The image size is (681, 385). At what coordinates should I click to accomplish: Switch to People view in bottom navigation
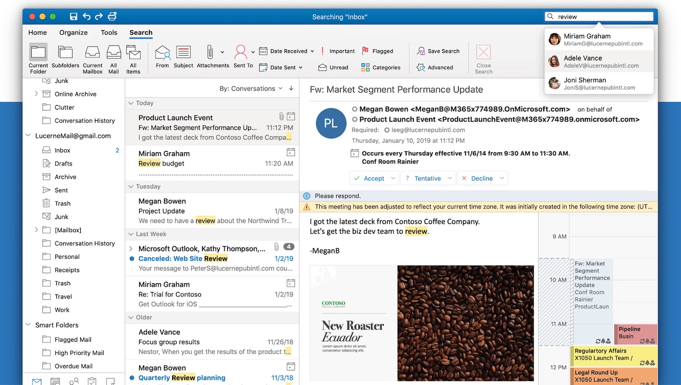coord(74,382)
